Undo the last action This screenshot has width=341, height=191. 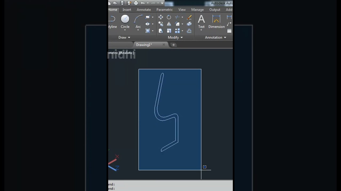(x=143, y=3)
